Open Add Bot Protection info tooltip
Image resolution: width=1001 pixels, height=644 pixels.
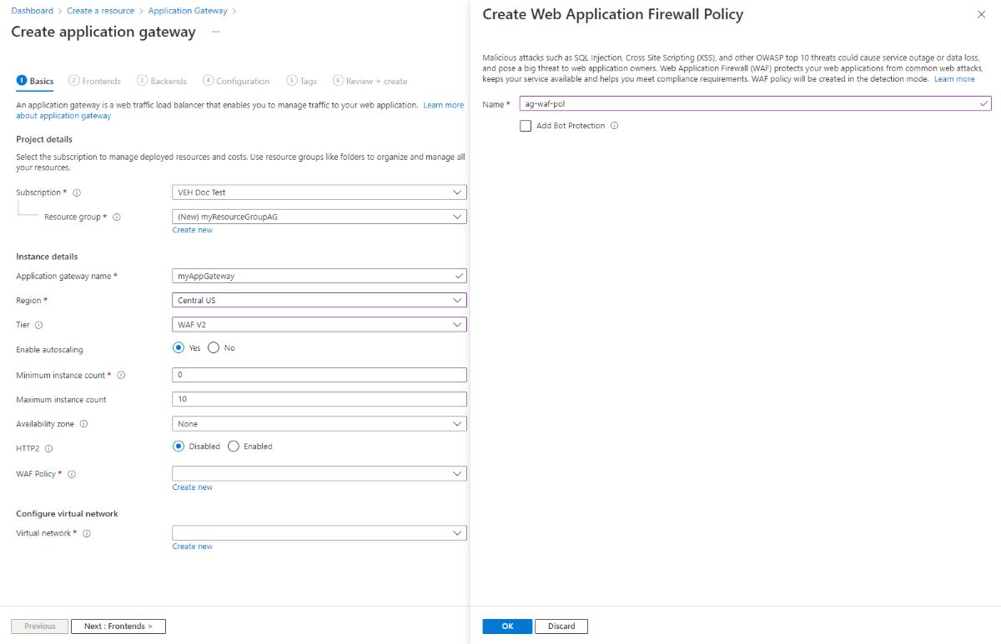click(615, 125)
